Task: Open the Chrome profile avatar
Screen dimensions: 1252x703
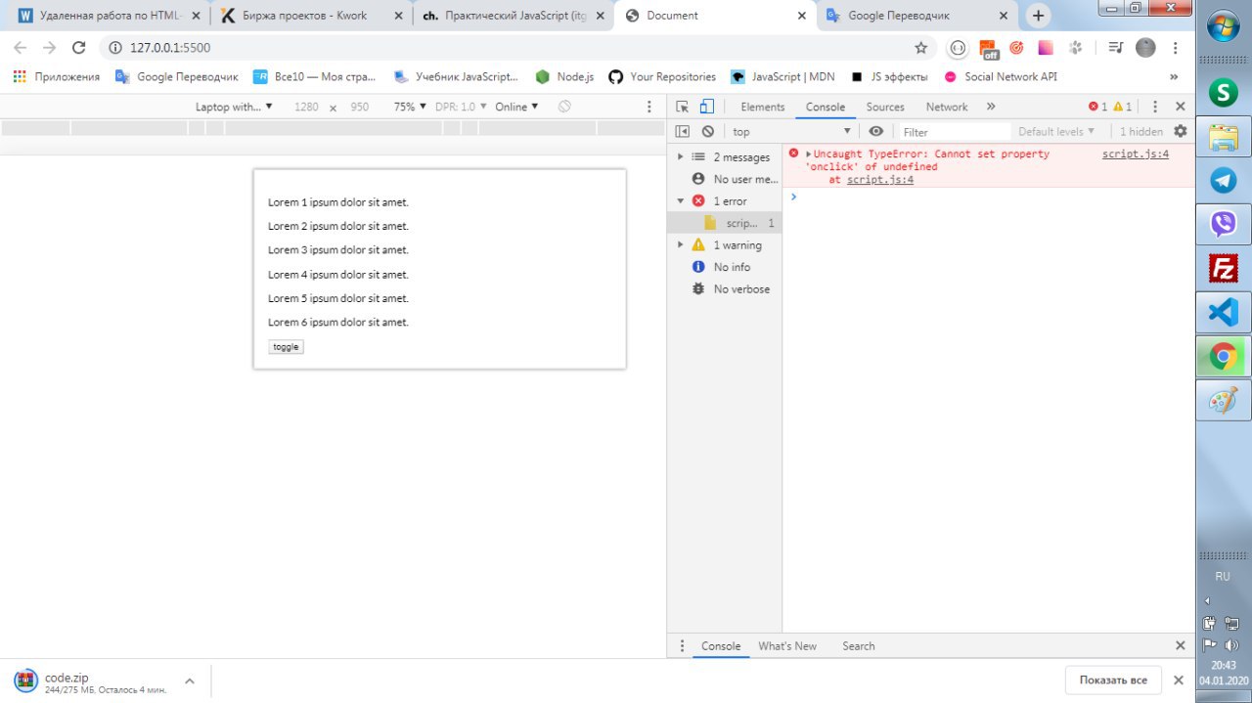Action: tap(1145, 47)
